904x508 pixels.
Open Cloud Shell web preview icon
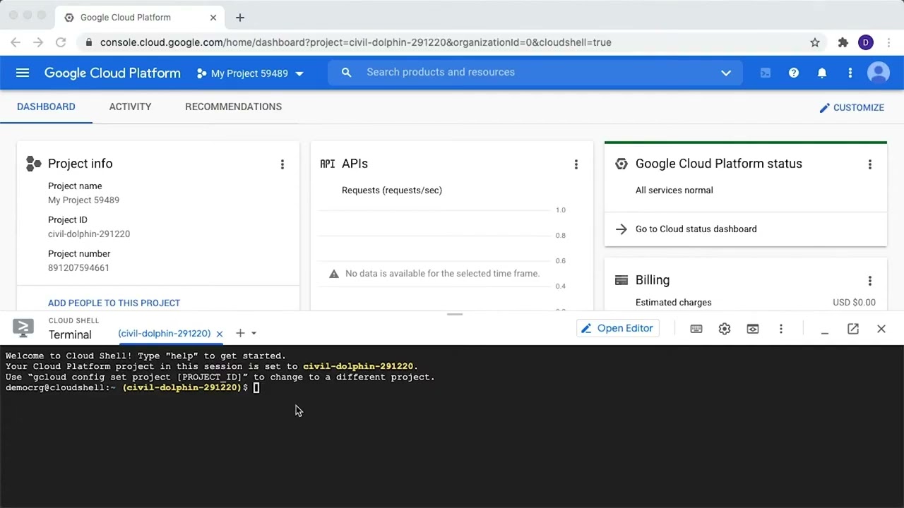(753, 329)
